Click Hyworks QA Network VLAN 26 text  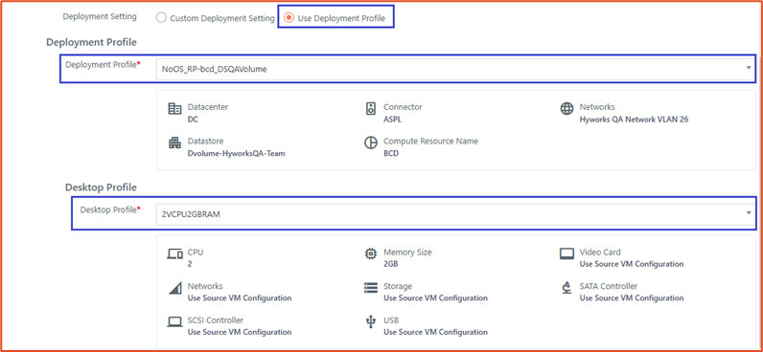tap(634, 120)
